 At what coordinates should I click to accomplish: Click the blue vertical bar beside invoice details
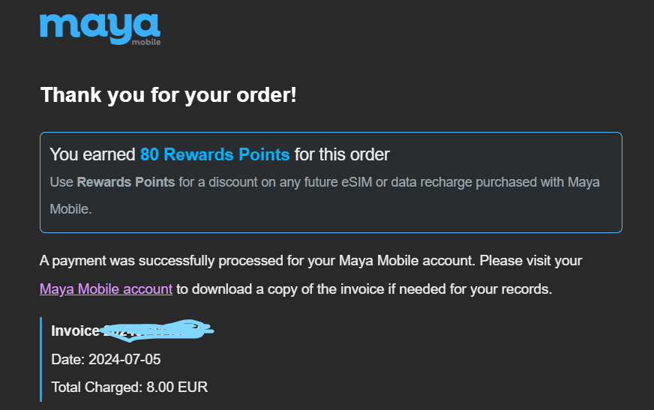[x=41, y=359]
